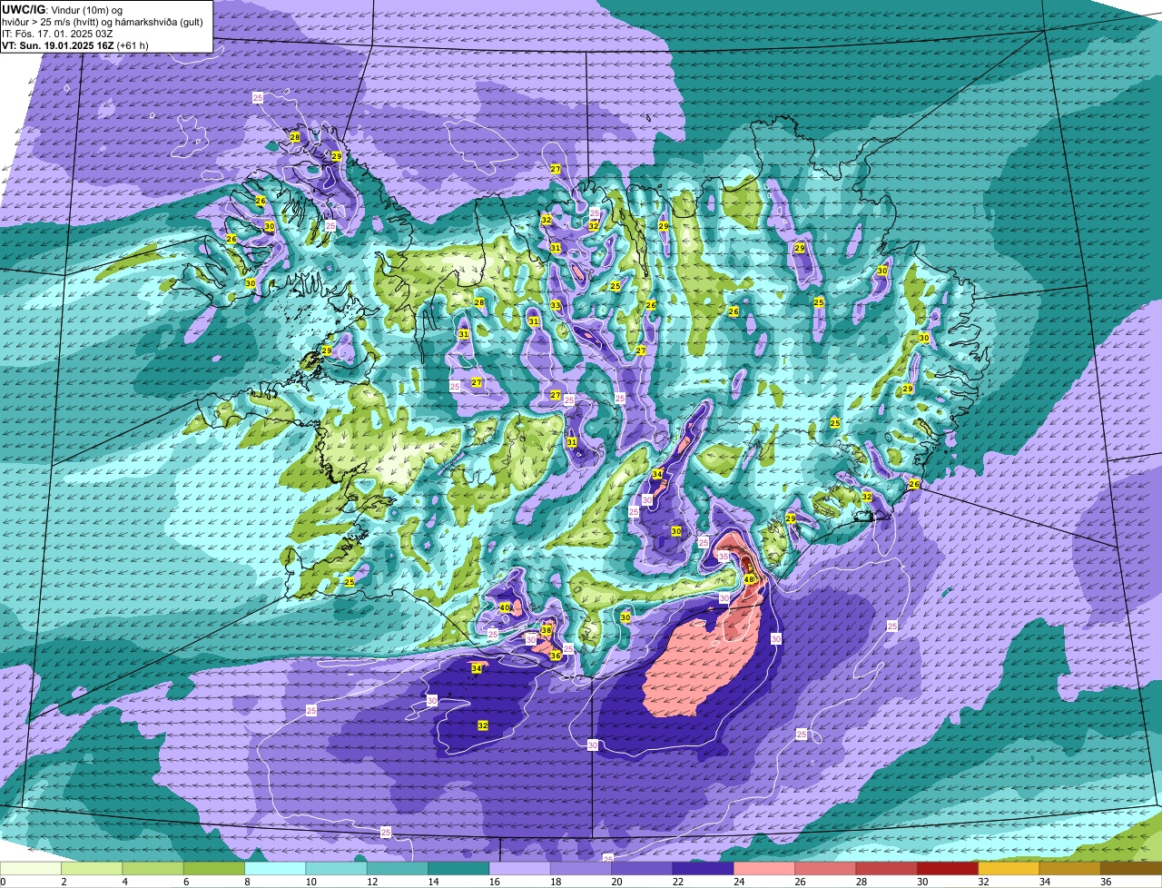
Task: Click the brown legend swatch above 36 m/s
Action: pos(1131,869)
